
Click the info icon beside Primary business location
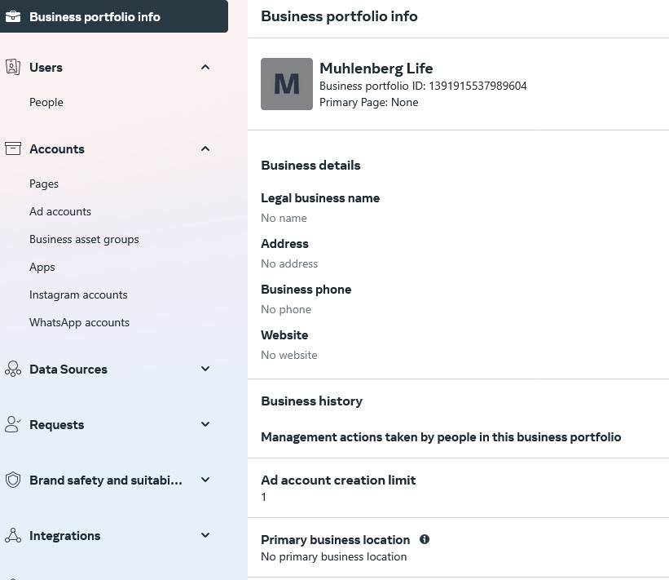point(425,539)
